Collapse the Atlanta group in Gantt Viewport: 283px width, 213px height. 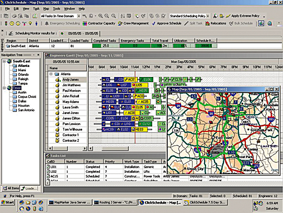[x=51, y=74]
